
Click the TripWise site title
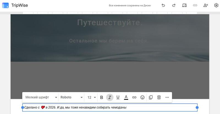click(20, 5)
